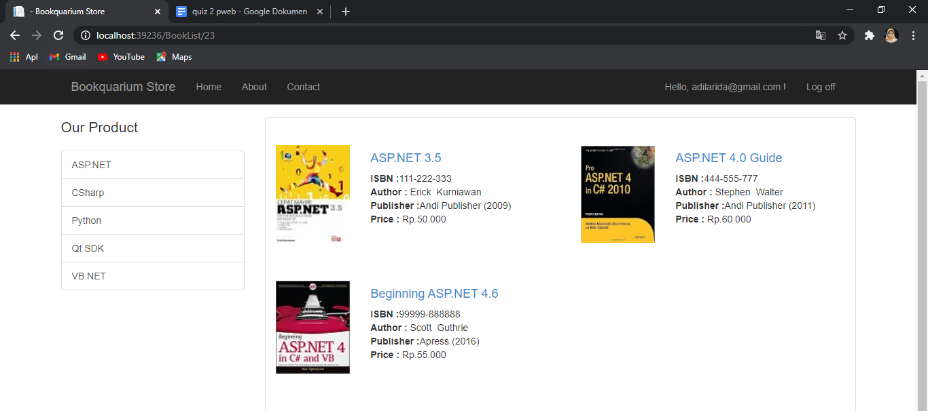
Task: Click ISBN 444-555-777 text
Action: coord(731,178)
